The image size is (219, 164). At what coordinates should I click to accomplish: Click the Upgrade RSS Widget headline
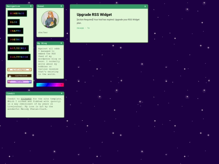(x=94, y=15)
